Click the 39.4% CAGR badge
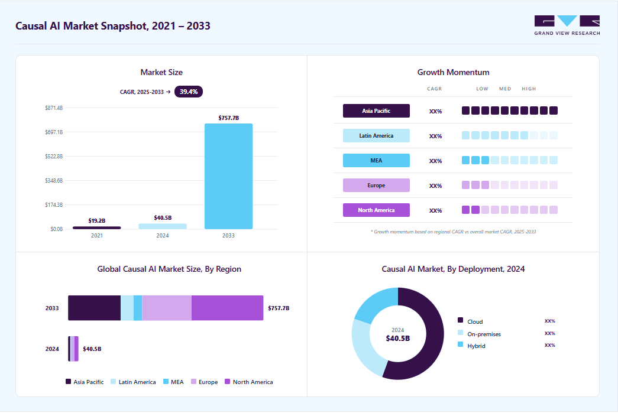Viewport: 618px width, 413px height. tap(189, 92)
